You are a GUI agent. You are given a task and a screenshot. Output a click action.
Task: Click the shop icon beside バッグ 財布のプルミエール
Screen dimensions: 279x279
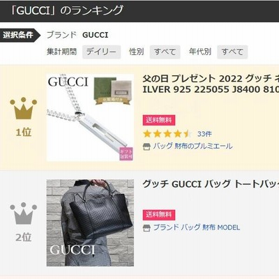146,146
